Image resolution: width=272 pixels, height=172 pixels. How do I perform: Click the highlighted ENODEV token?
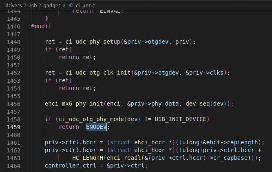96,127
